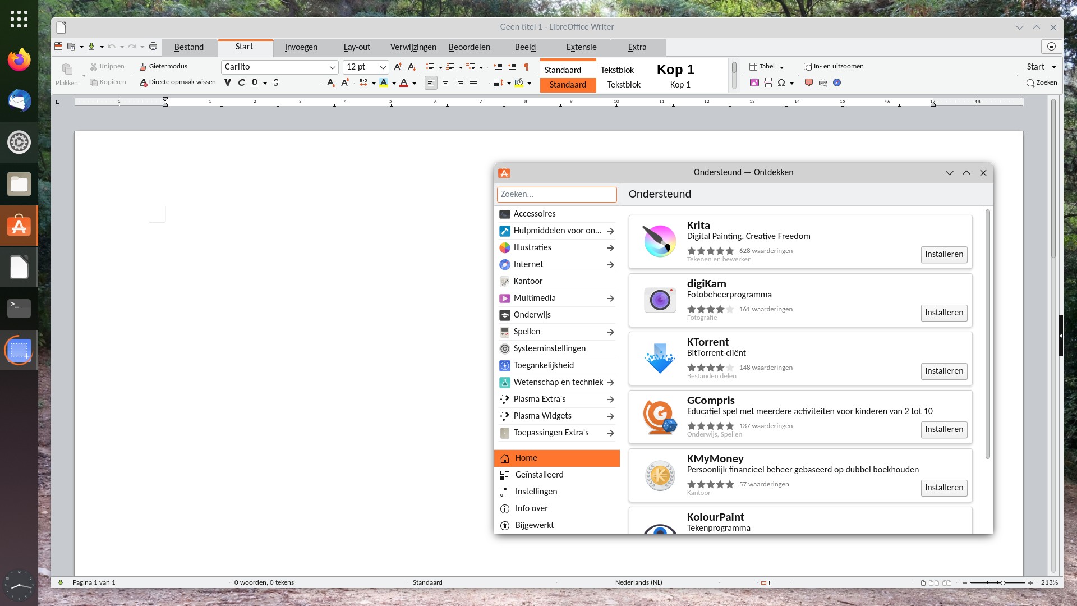Toggle underline formatting in Writer
The height and width of the screenshot is (606, 1077).
pos(255,83)
